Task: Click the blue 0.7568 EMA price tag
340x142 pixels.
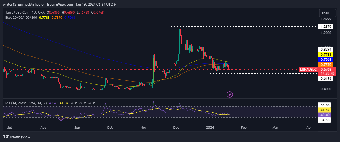Action: click(x=325, y=59)
